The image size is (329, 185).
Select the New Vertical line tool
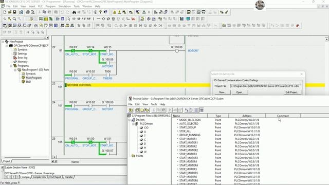(x=94, y=19)
